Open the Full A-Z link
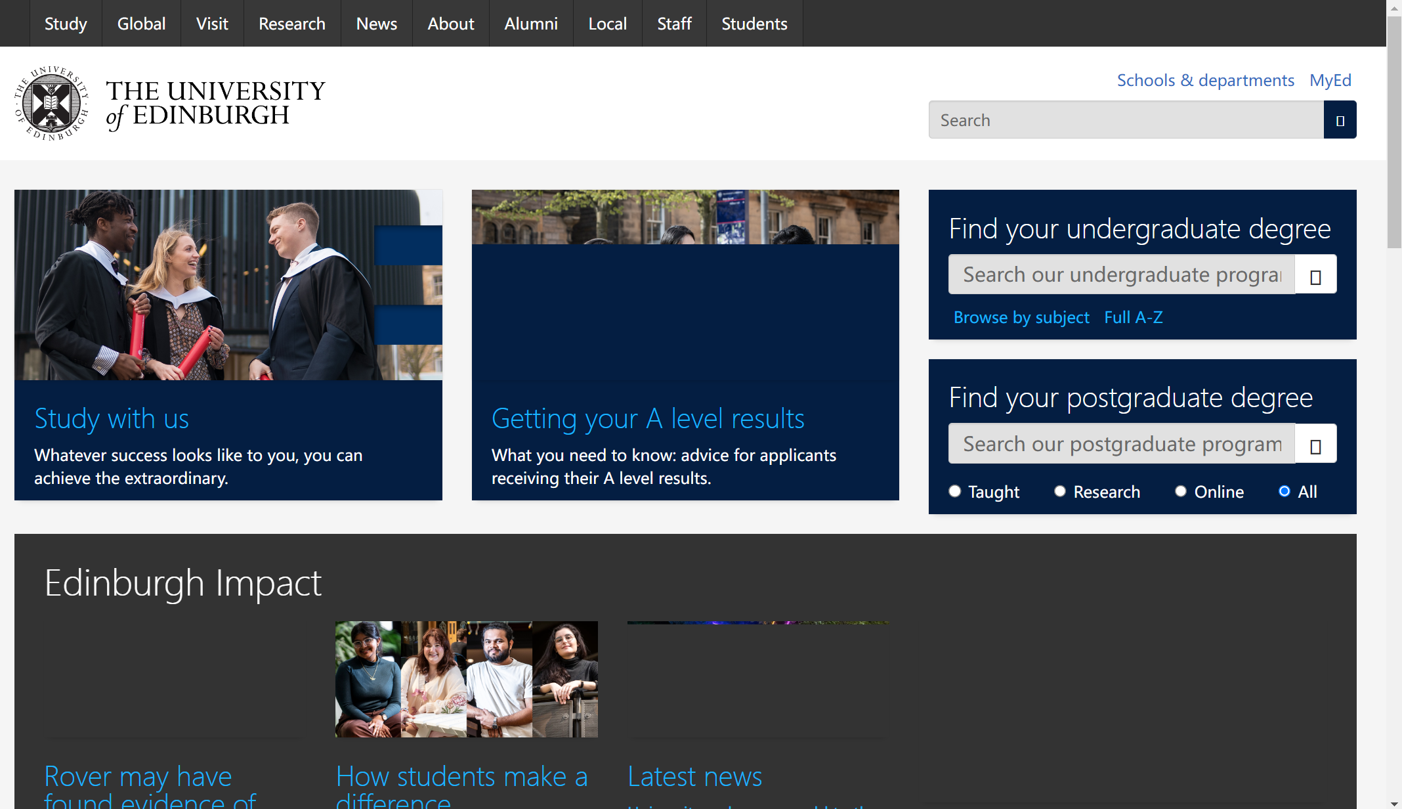This screenshot has height=809, width=1402. tap(1134, 317)
